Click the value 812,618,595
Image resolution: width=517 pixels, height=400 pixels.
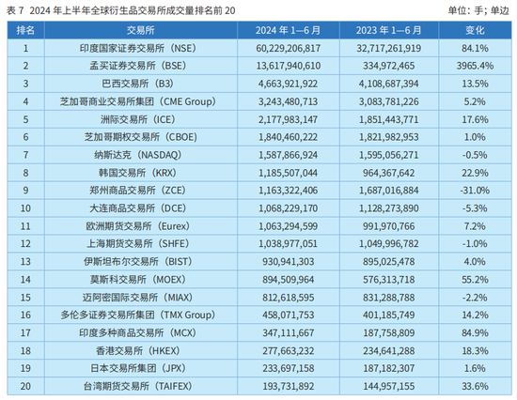coord(289,298)
